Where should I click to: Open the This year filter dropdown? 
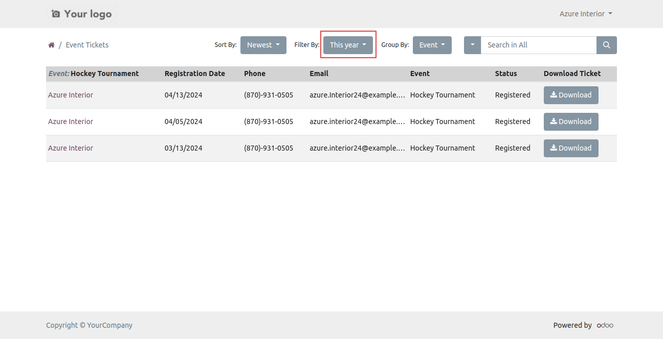click(348, 45)
